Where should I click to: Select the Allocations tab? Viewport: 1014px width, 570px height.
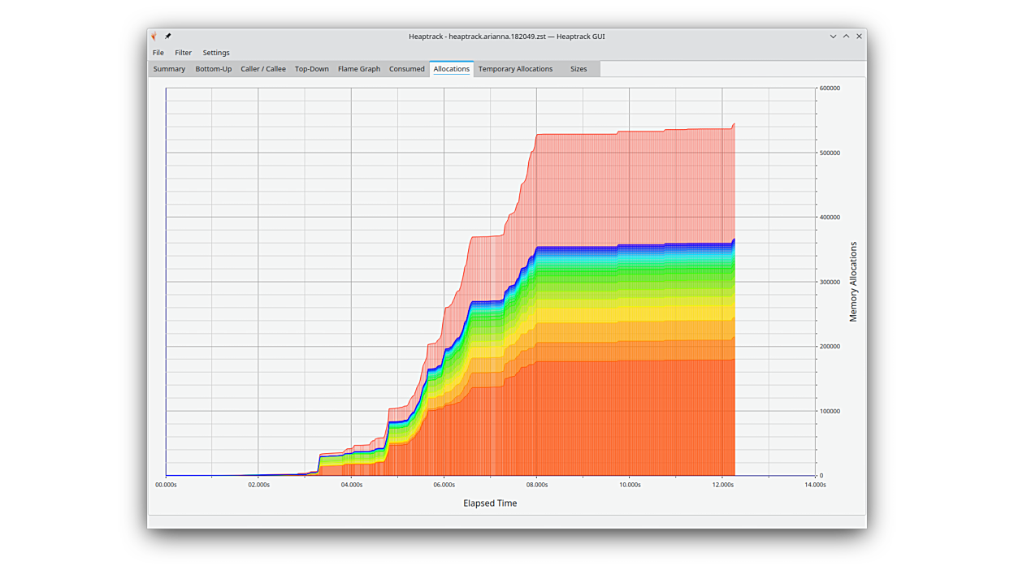tap(451, 69)
